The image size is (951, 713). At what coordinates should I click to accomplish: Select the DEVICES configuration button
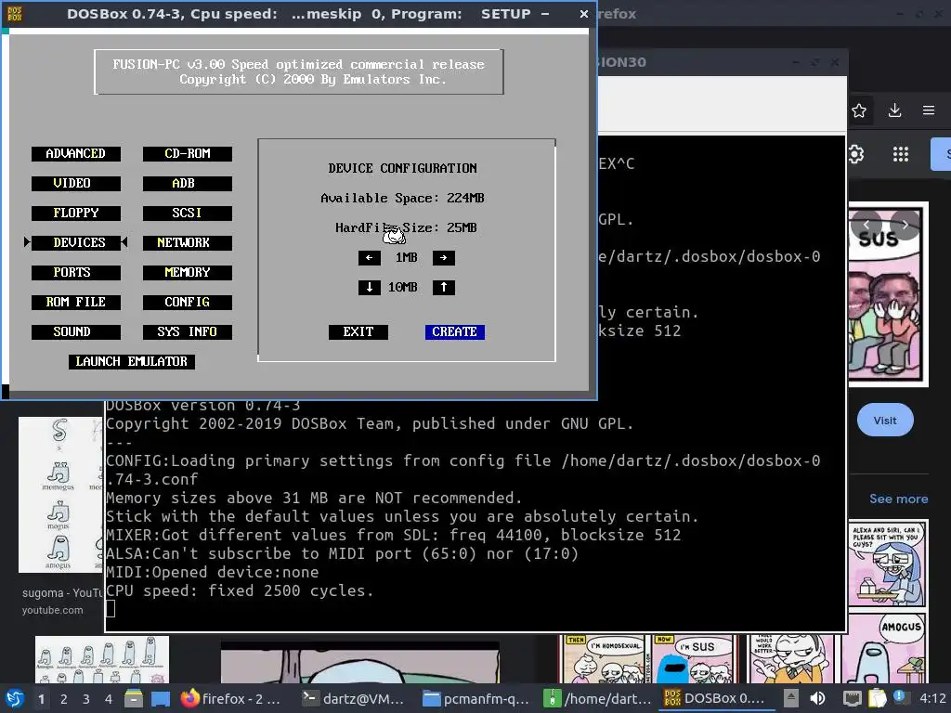coord(76,242)
